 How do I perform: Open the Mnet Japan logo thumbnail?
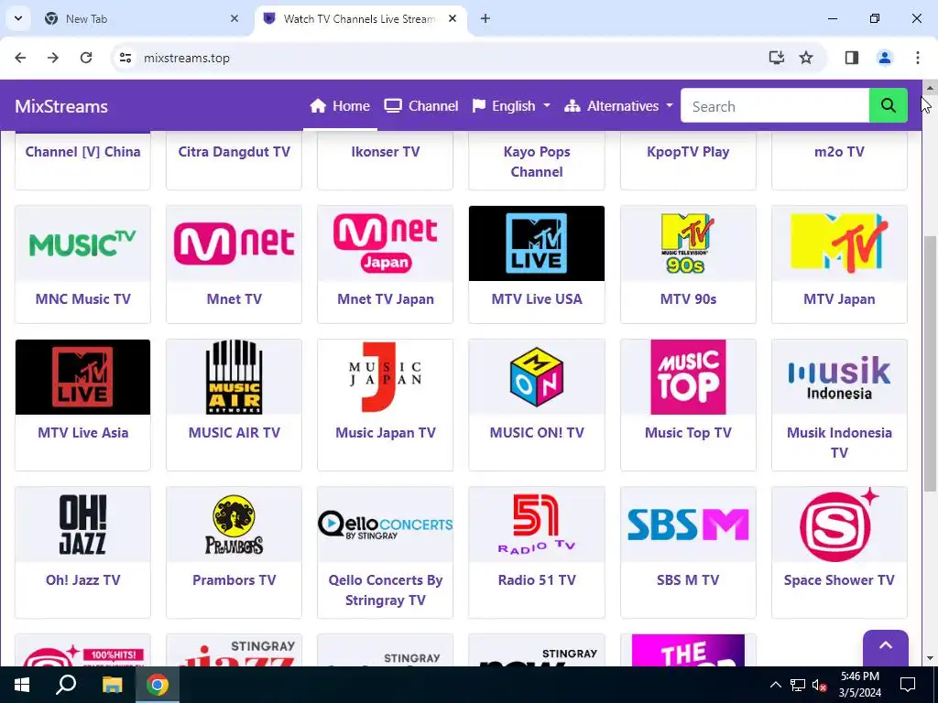[386, 243]
